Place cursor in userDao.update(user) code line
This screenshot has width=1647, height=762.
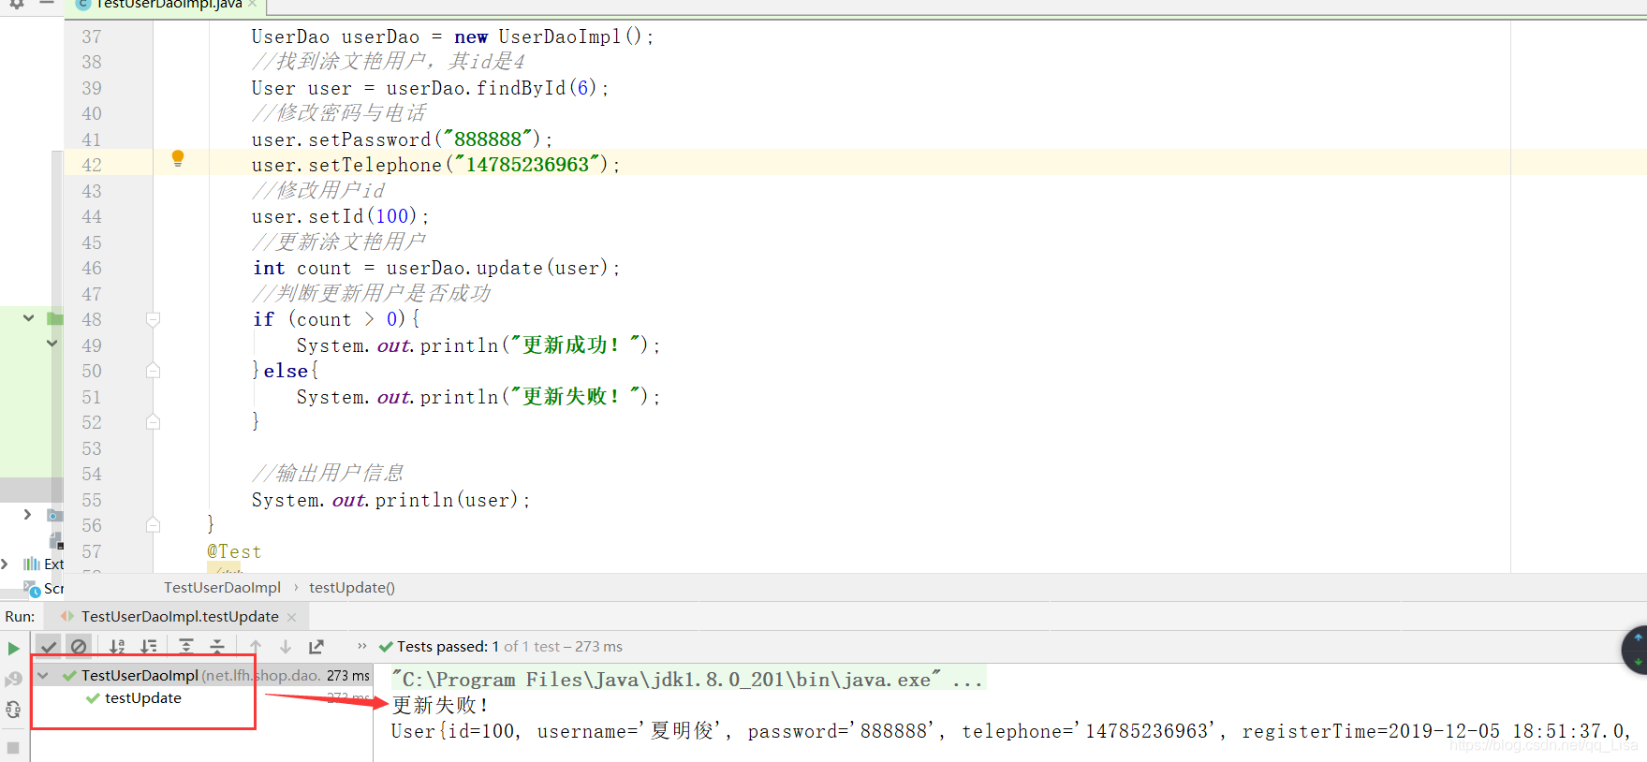(436, 268)
